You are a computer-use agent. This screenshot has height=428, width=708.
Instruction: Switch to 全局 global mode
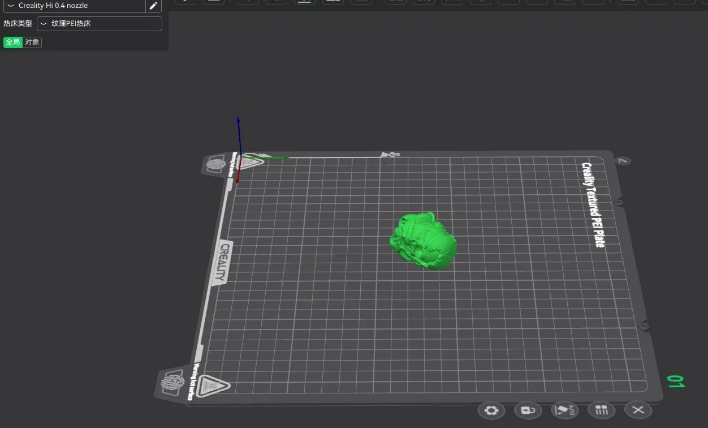(x=13, y=42)
